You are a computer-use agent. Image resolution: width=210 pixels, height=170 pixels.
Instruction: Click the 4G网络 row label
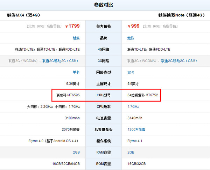104,50
